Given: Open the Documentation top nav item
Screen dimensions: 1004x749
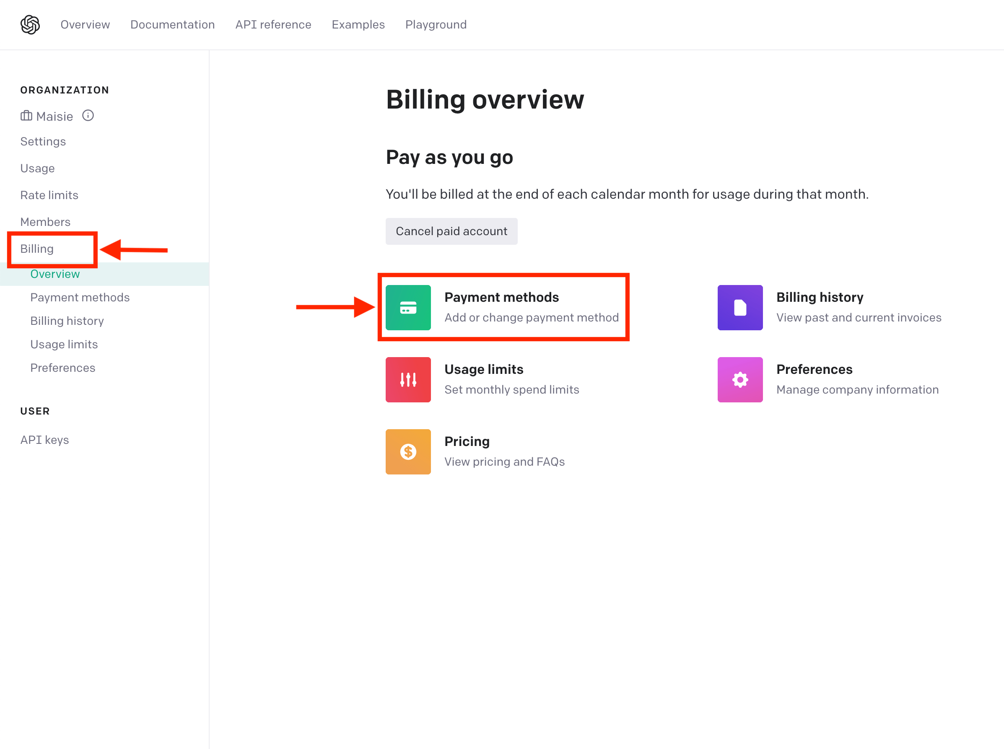Looking at the screenshot, I should pos(172,24).
